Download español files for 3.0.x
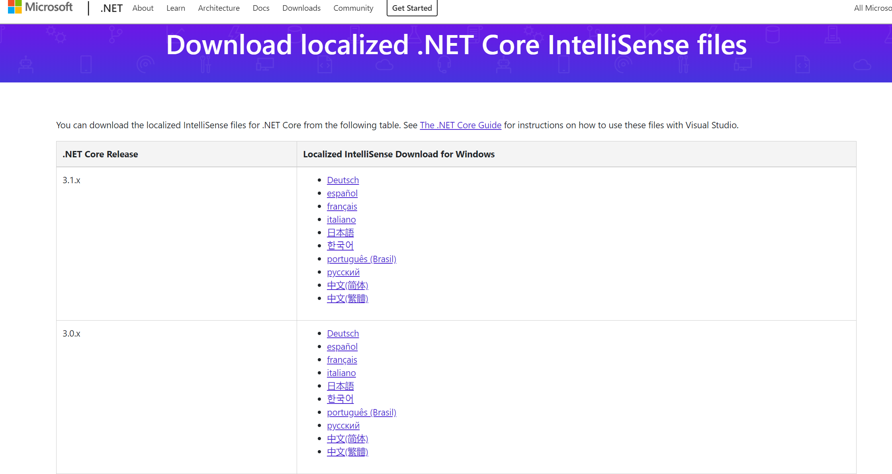Screen dimensions: 892x474 (x=342, y=347)
